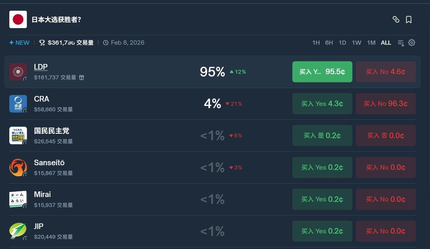
Task: Buy No on CRA at 96.3¢
Action: click(x=386, y=104)
